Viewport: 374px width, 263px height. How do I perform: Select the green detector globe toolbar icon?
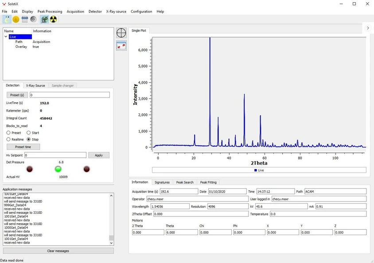[x=44, y=19]
